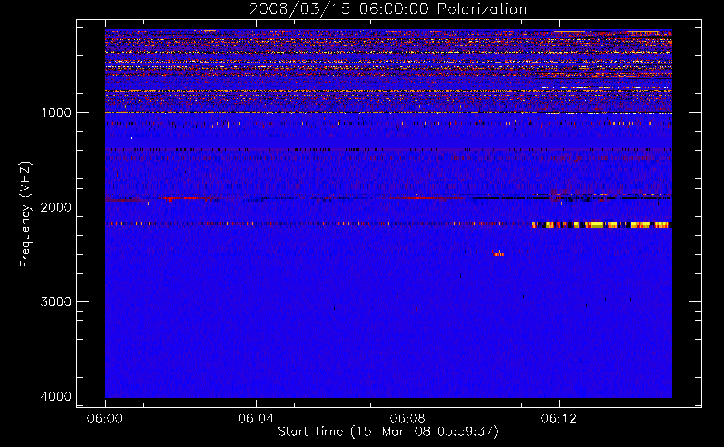Click the plot title '2008/03/15 06:00:00 Polarization'

tap(388, 9)
